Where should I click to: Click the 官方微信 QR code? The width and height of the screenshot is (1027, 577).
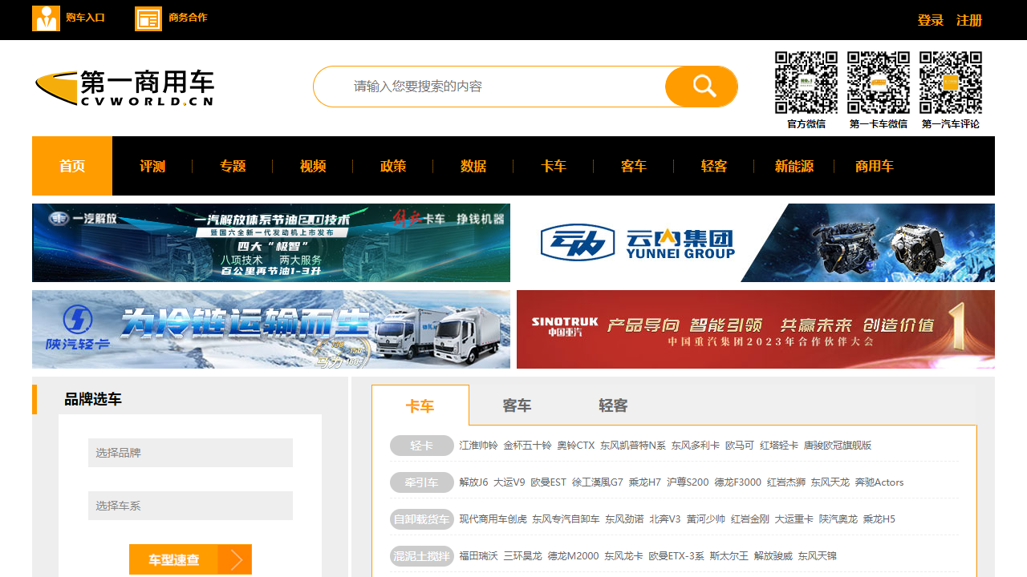click(806, 83)
